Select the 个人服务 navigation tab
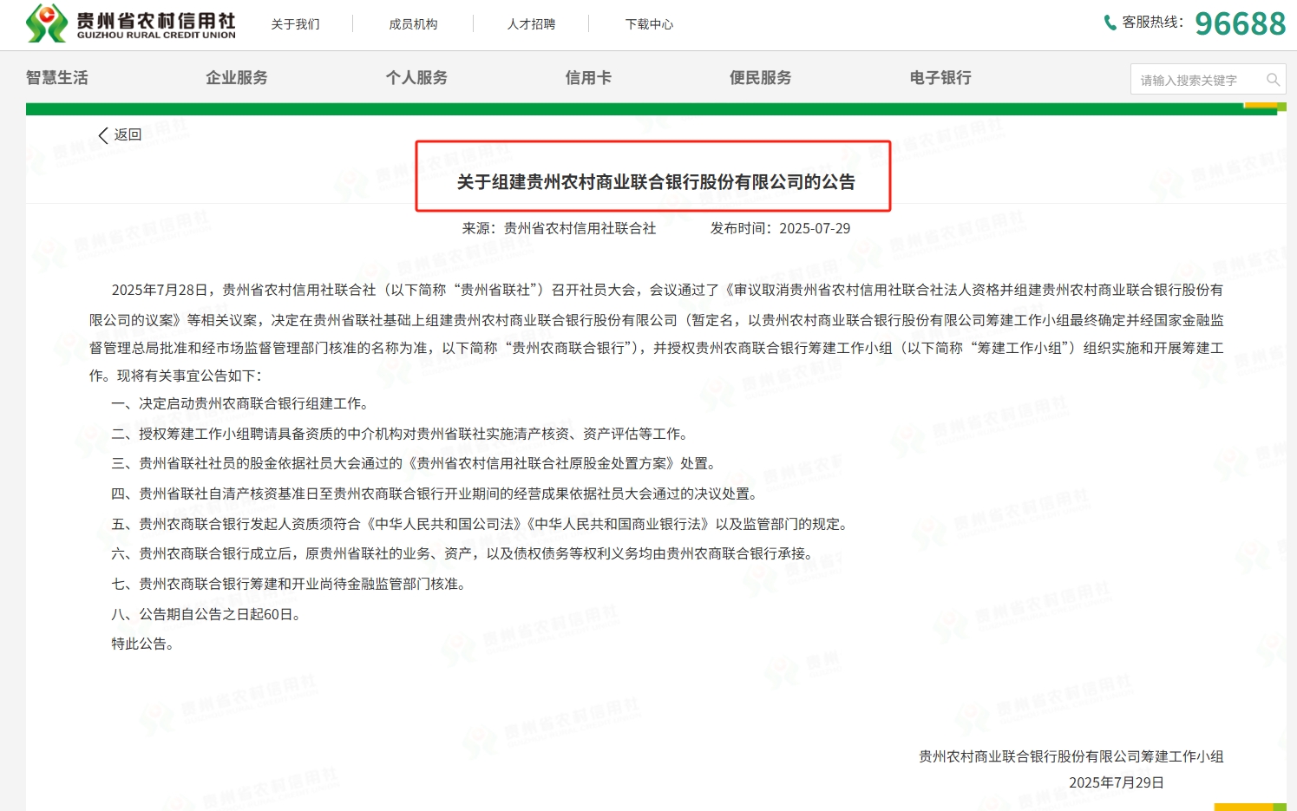This screenshot has height=811, width=1297. click(x=416, y=78)
